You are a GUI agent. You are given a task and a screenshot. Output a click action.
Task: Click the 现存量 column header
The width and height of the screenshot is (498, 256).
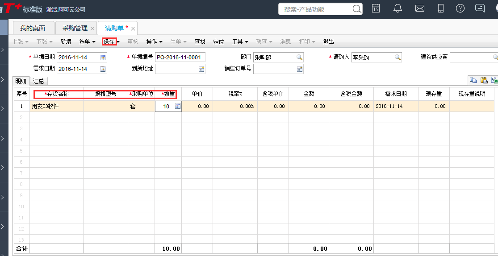(x=434, y=94)
